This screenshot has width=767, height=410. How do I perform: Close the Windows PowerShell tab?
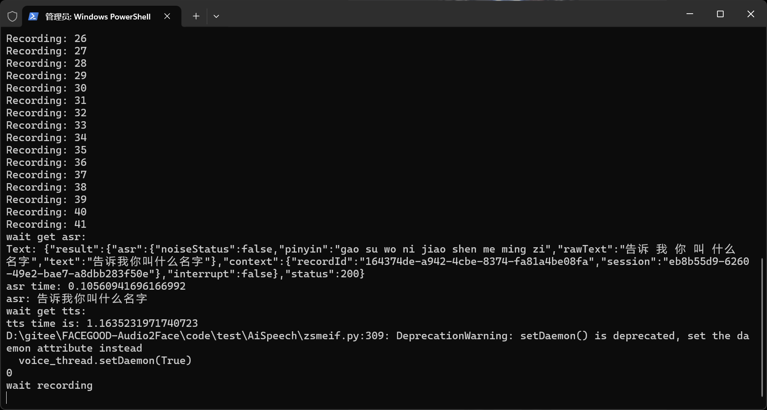pyautogui.click(x=167, y=16)
